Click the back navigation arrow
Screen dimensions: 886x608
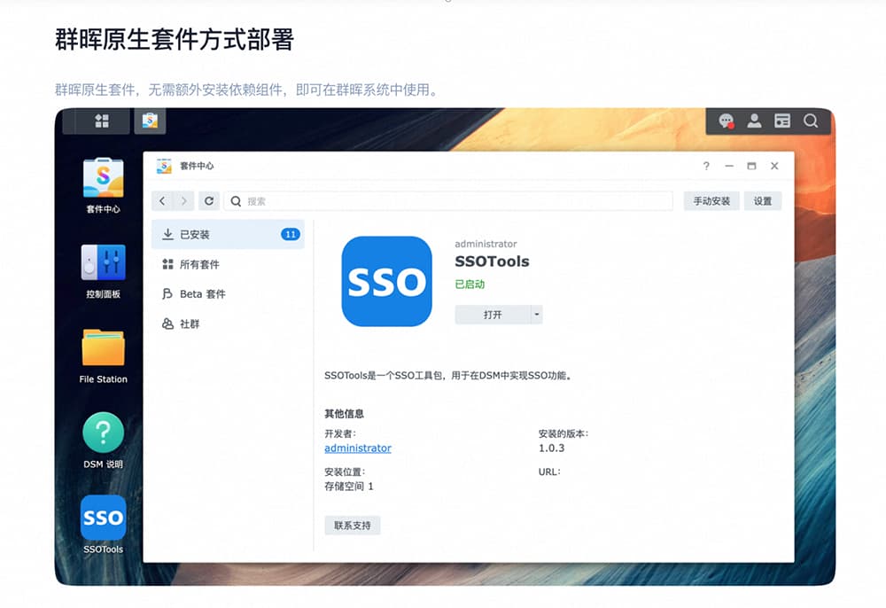click(x=162, y=201)
